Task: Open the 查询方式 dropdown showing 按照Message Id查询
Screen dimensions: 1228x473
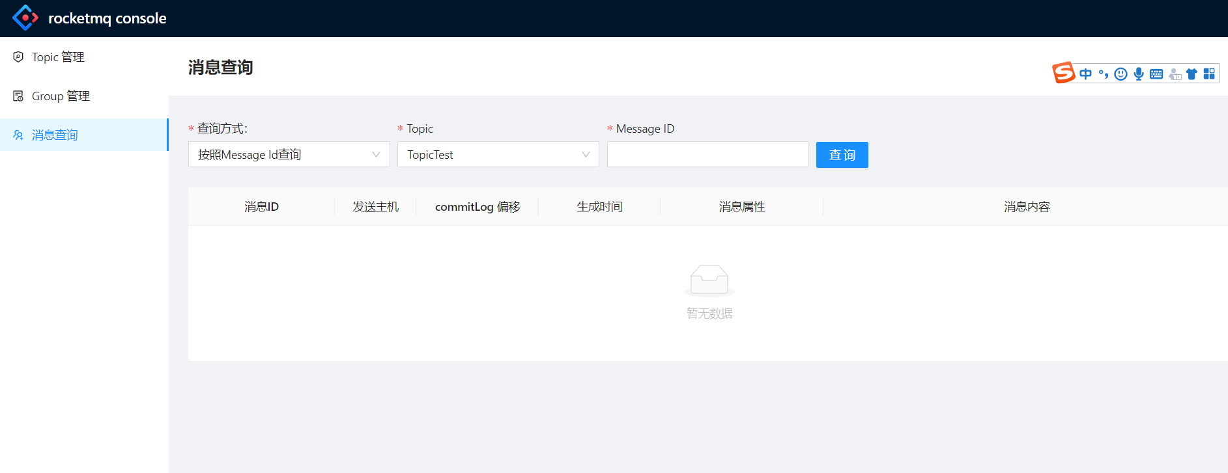Action: [289, 154]
